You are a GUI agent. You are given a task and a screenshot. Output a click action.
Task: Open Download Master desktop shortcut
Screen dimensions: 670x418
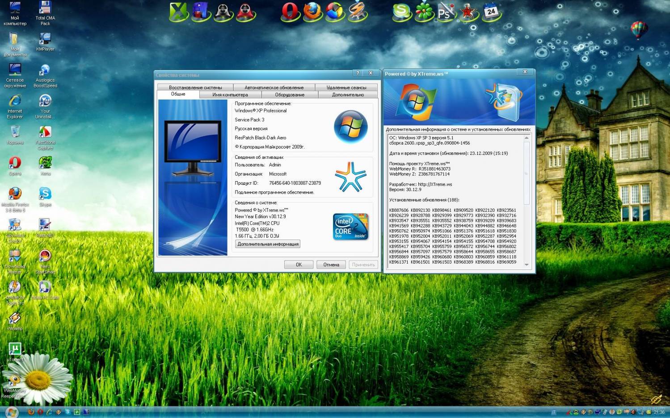(x=15, y=261)
